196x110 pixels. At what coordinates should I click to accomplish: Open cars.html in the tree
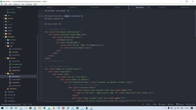tap(15, 52)
